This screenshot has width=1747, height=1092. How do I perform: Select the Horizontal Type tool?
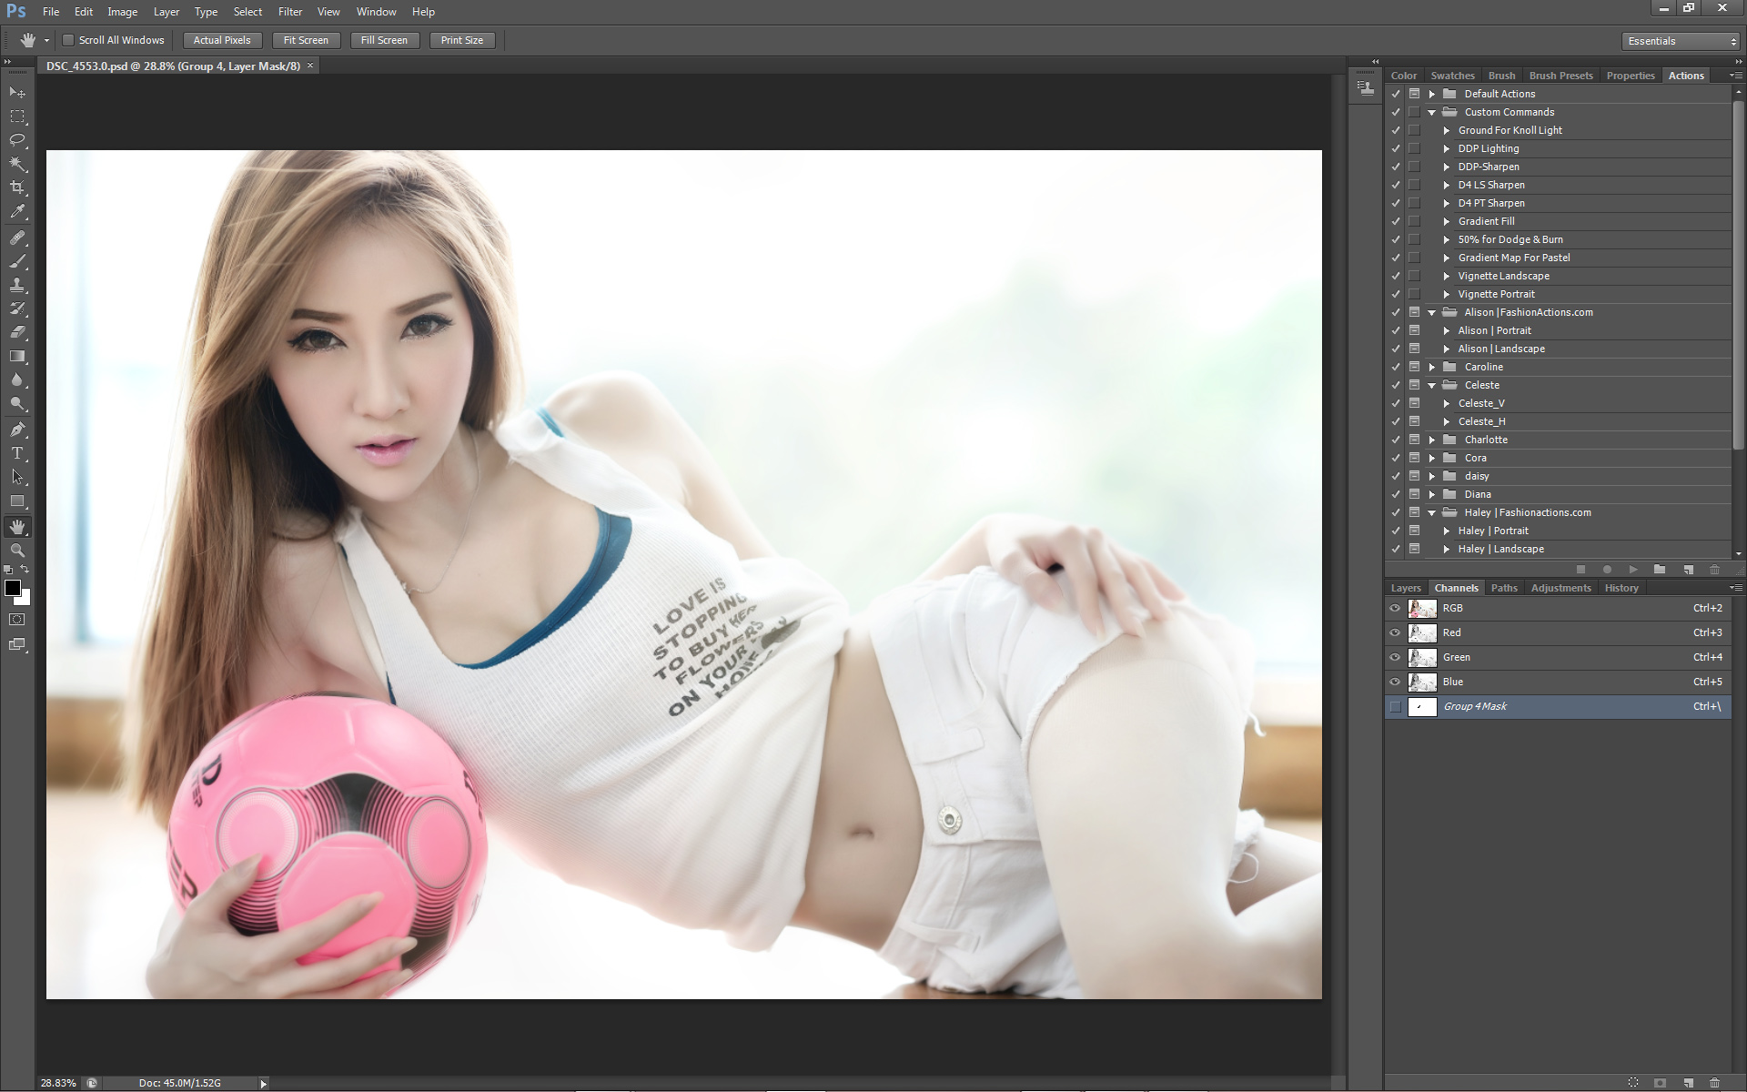pos(17,453)
